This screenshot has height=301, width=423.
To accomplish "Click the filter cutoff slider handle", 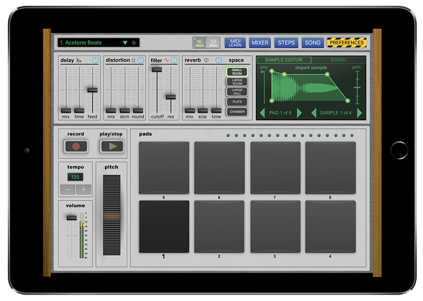I will click(157, 69).
